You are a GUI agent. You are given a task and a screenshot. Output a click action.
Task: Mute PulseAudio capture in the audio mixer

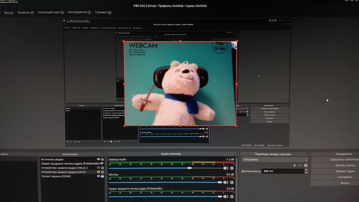pyautogui.click(x=225, y=196)
